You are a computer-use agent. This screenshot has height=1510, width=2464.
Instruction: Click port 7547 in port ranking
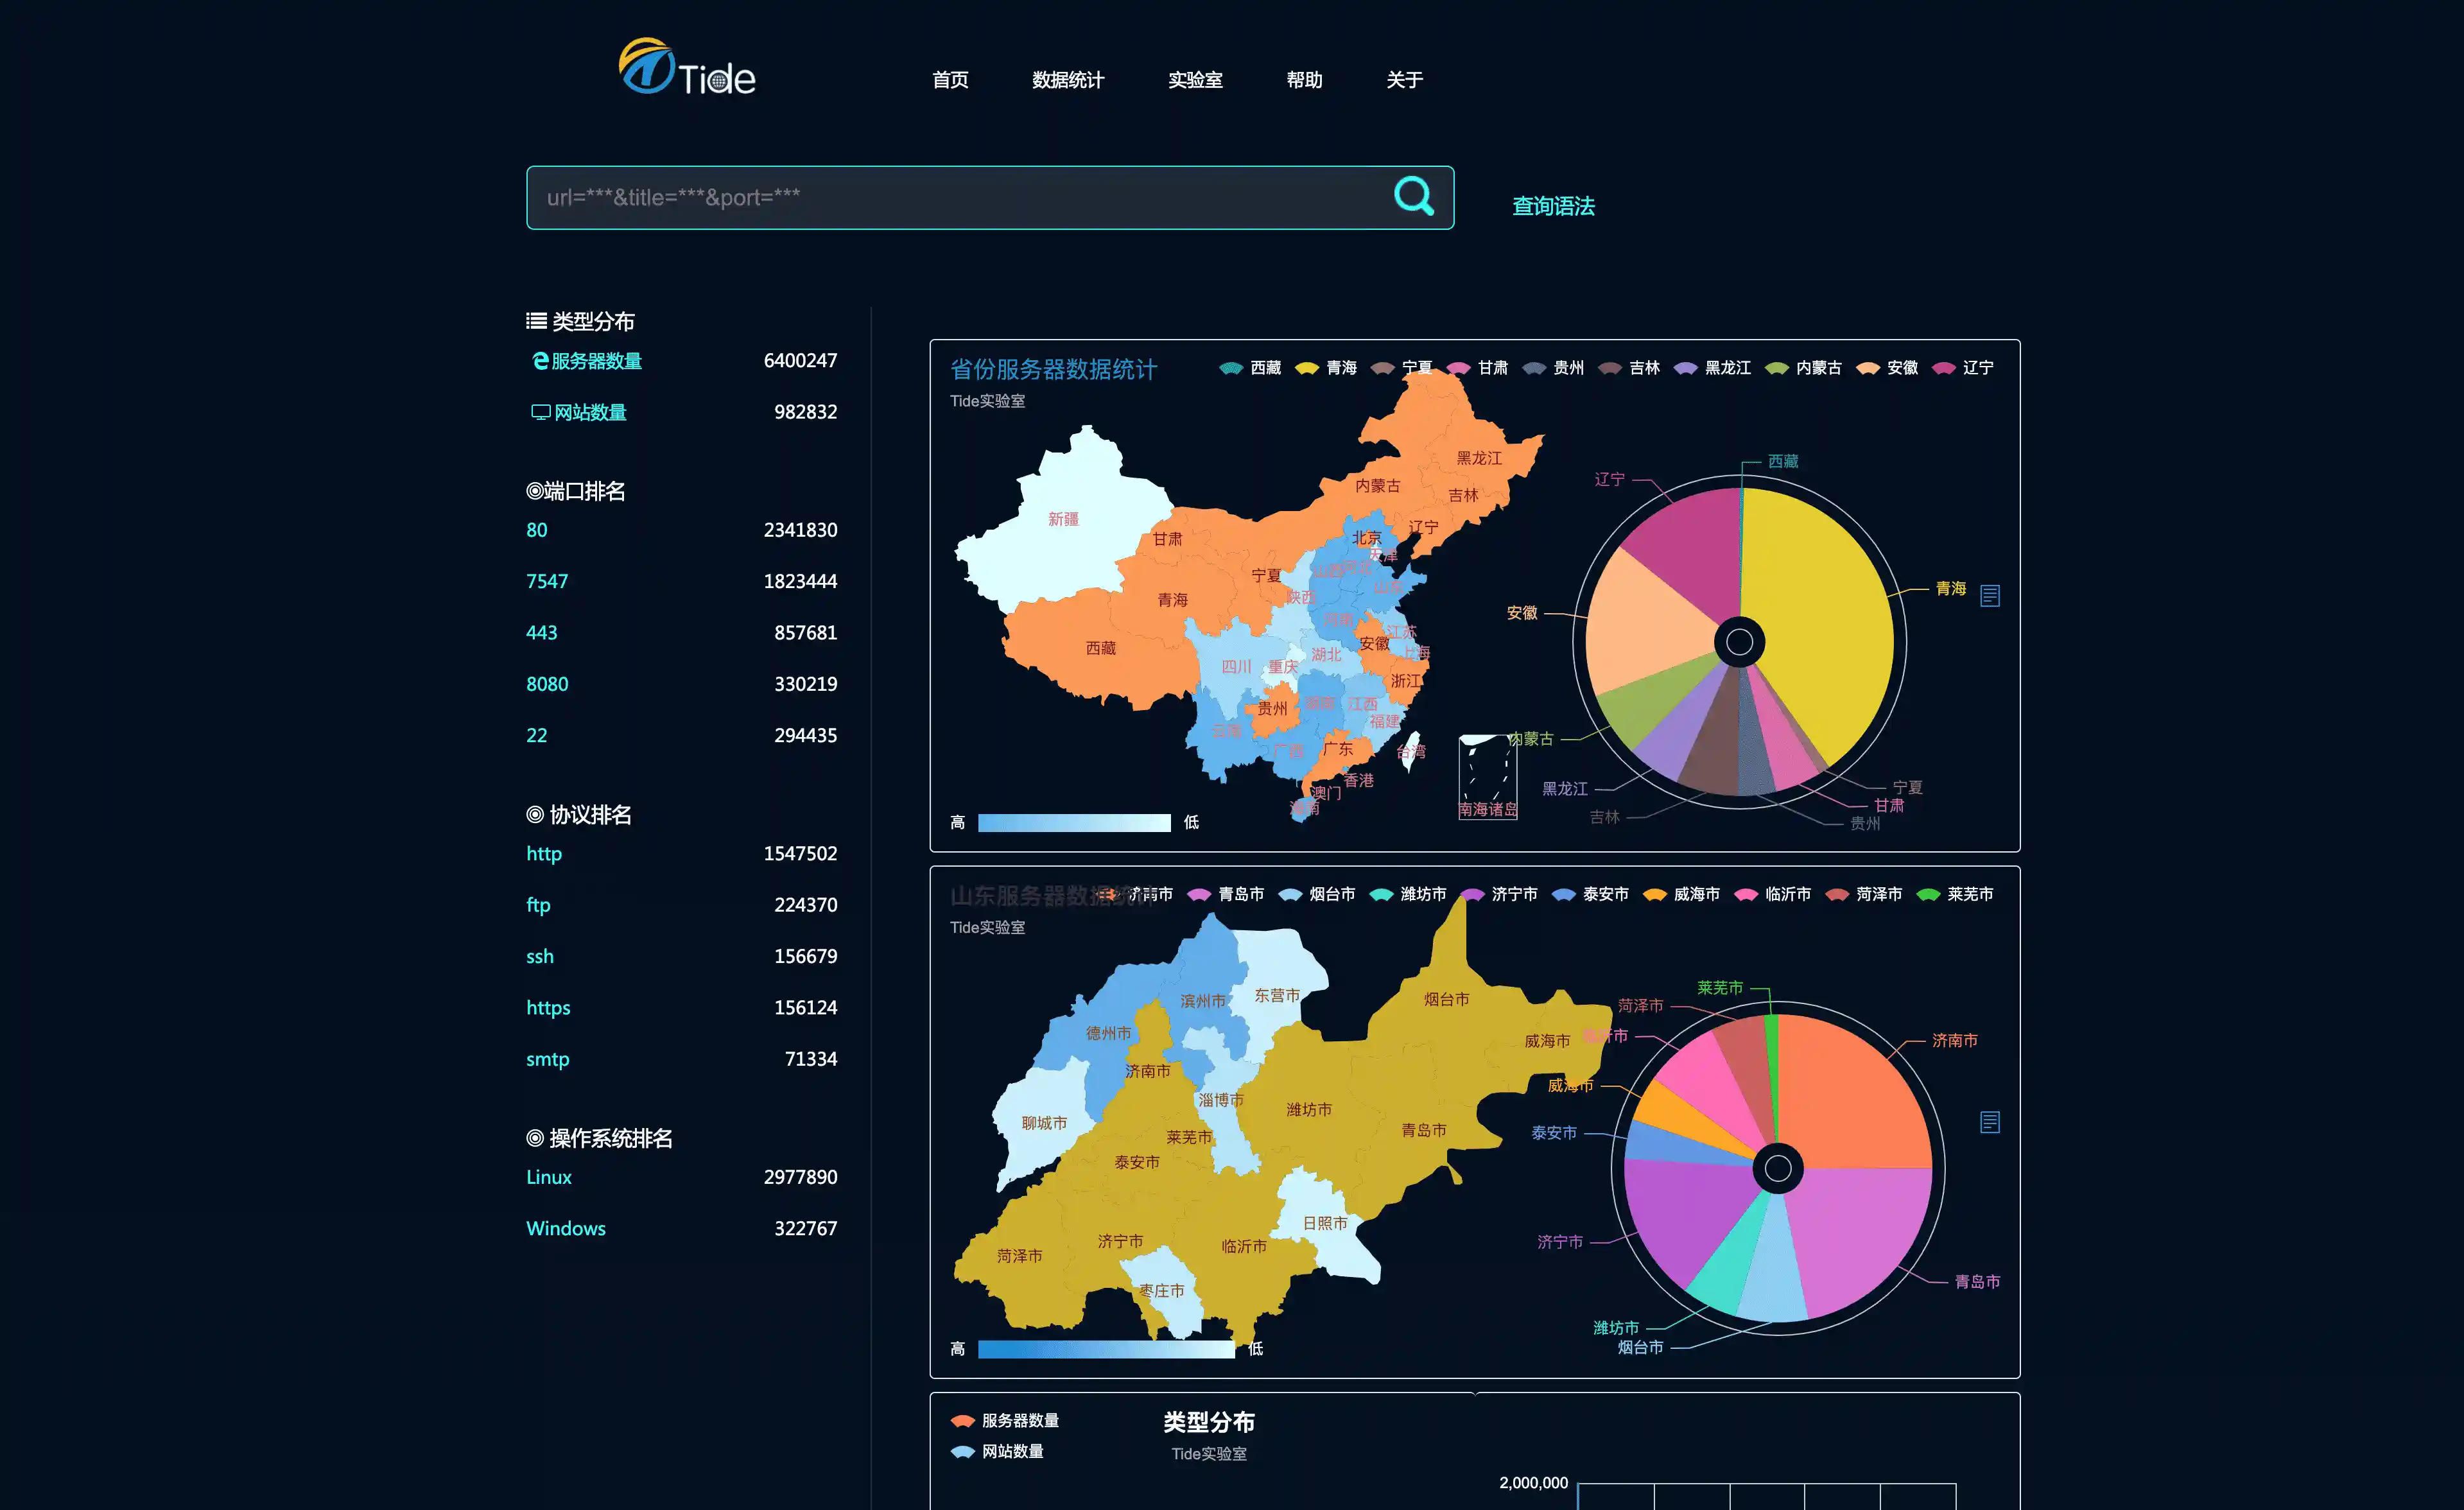pos(547,581)
